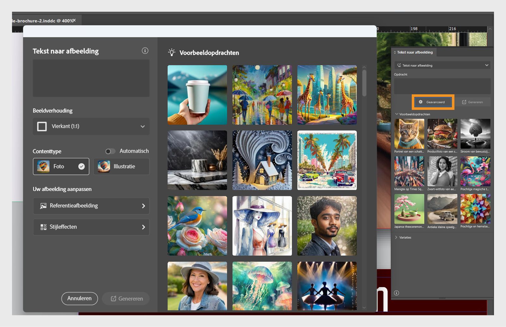Screen dimensions: 506x327
Task: Click the scroll-down arrow of the dialog examples list
Action: [364, 307]
